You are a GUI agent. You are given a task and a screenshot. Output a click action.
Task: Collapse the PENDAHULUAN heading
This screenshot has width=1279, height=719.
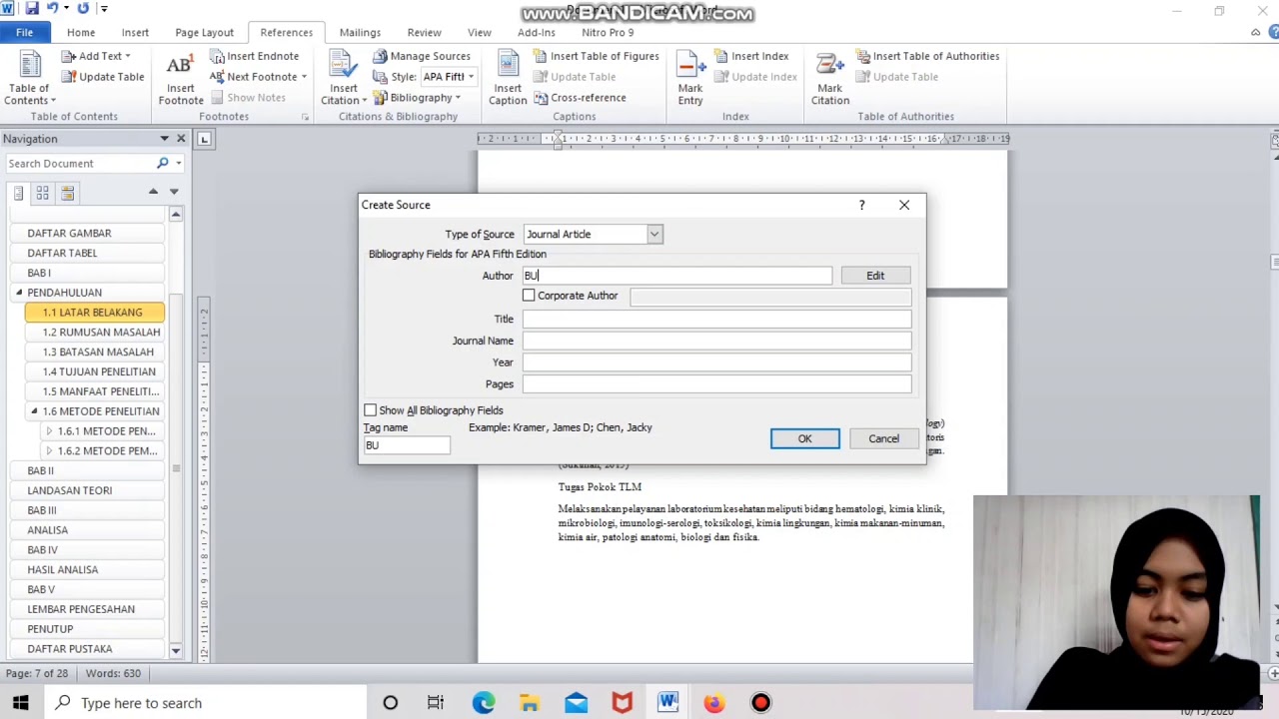(18, 293)
